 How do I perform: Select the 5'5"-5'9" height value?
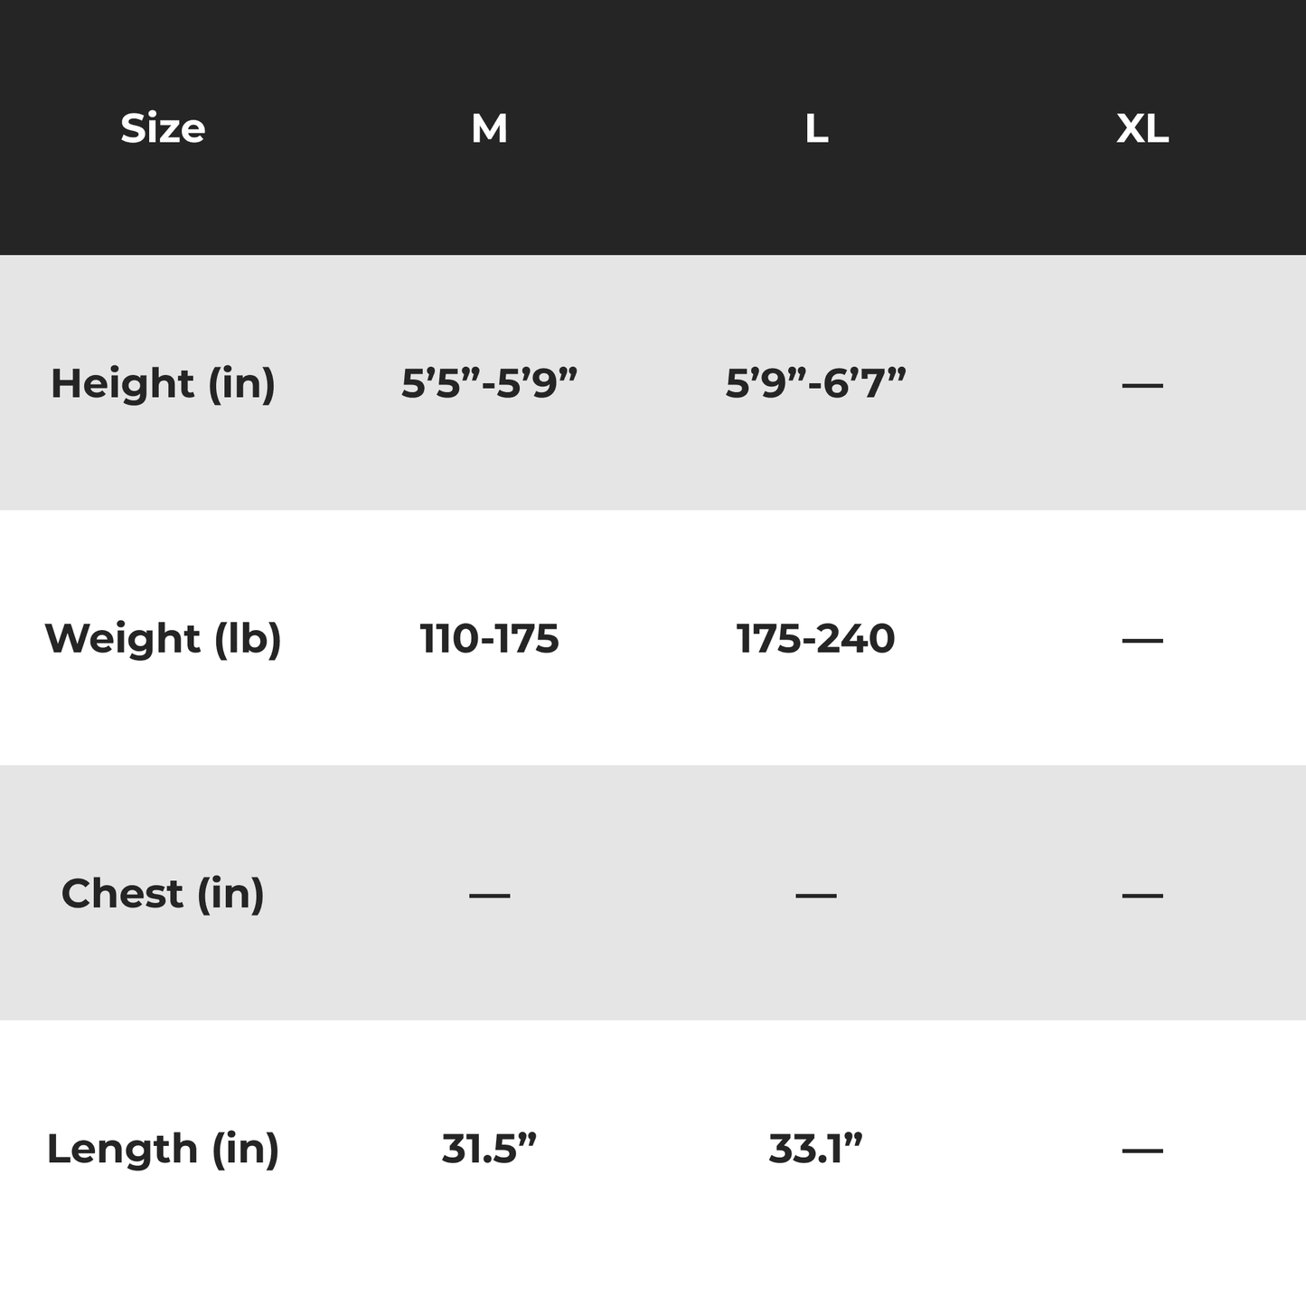(489, 383)
